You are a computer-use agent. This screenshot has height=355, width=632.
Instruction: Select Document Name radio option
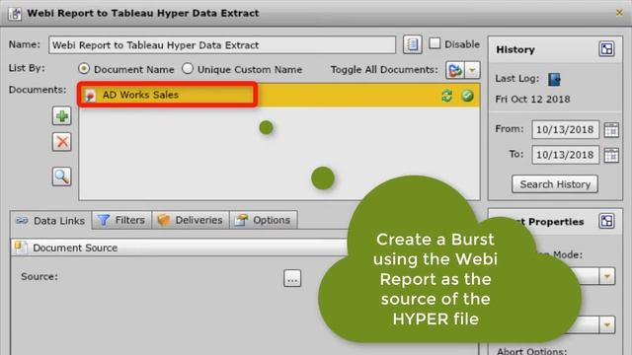tap(84, 68)
